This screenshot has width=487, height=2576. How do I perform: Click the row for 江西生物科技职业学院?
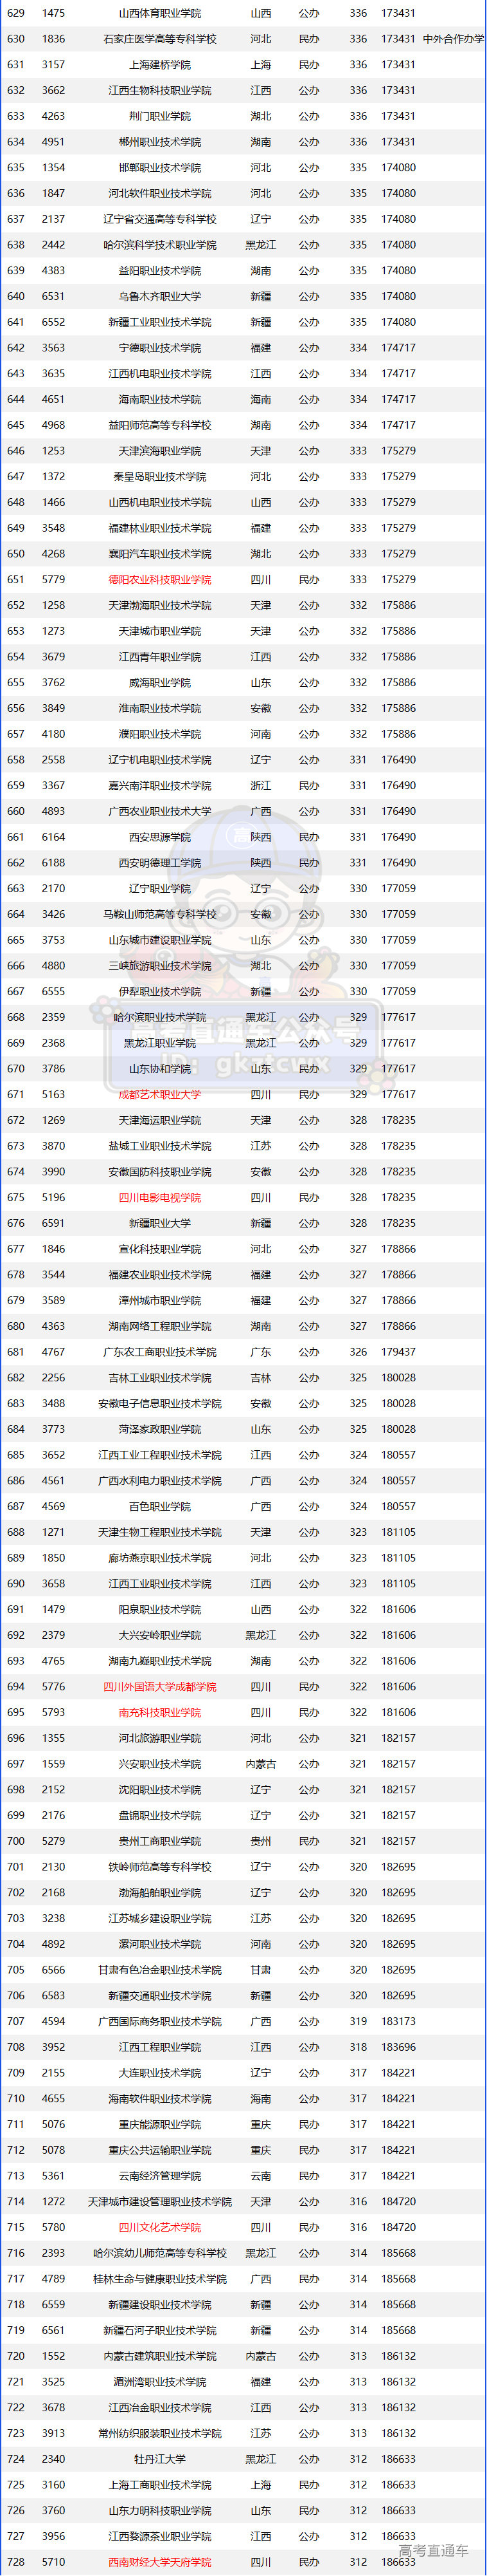[243, 90]
